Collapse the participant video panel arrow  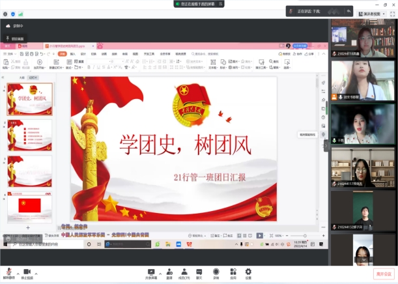pyautogui.click(x=326, y=146)
